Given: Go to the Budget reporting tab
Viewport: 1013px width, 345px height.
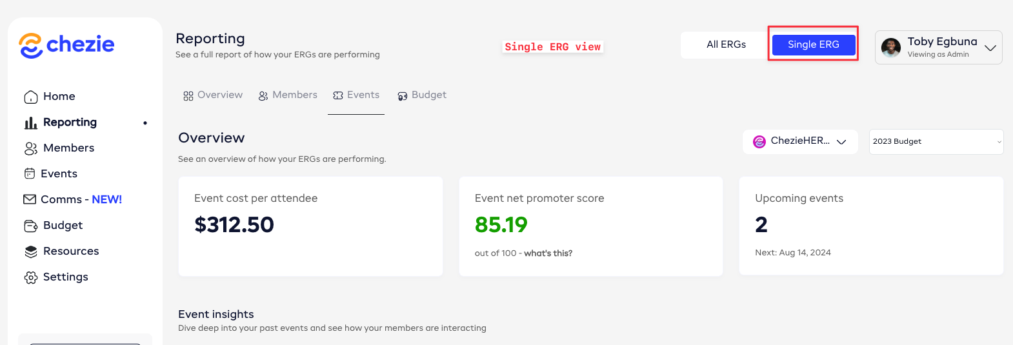Looking at the screenshot, I should tap(422, 95).
